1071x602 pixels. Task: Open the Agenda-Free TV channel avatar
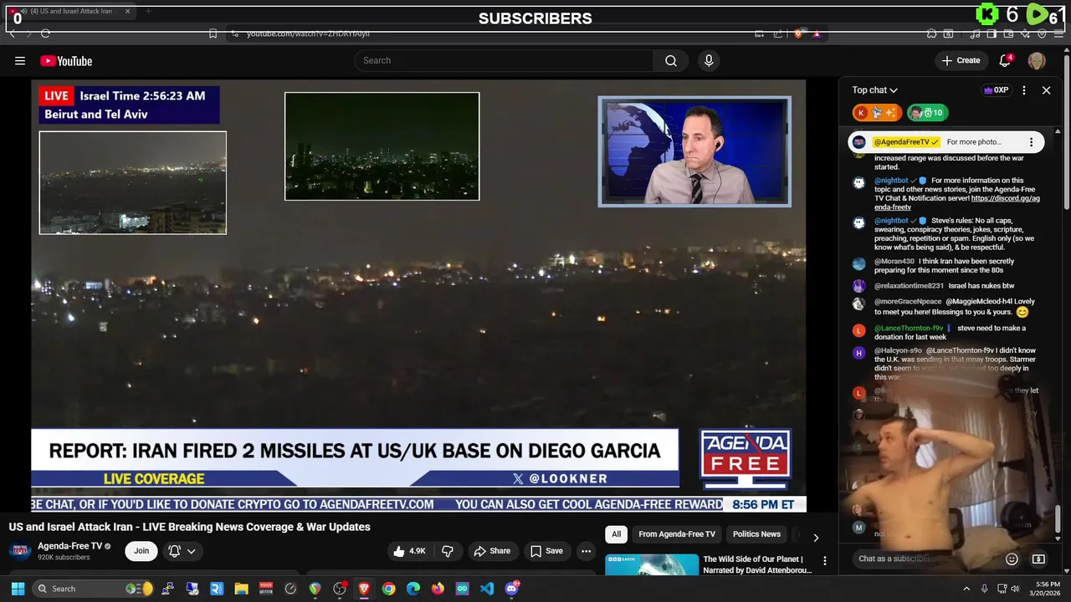21,550
